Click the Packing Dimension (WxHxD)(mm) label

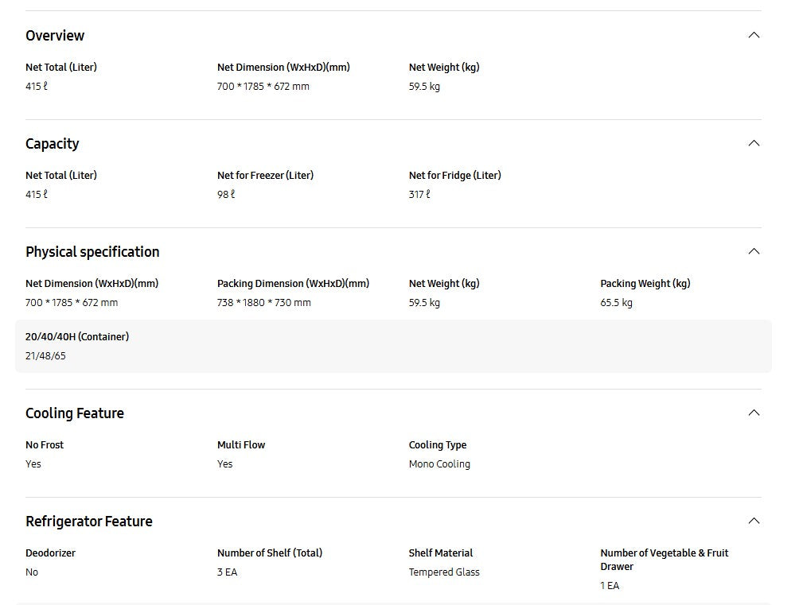293,284
